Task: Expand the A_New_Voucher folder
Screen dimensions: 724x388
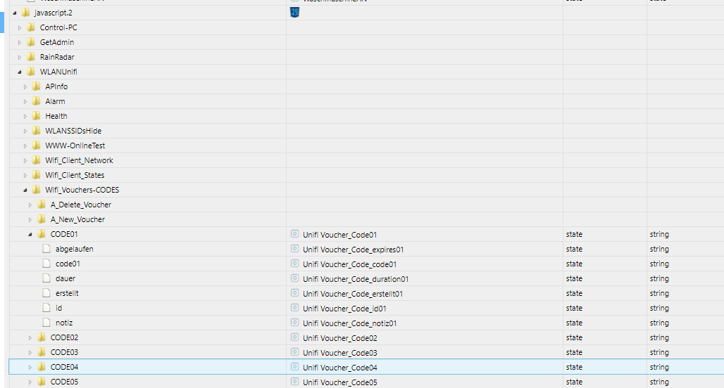Action: (x=30, y=219)
